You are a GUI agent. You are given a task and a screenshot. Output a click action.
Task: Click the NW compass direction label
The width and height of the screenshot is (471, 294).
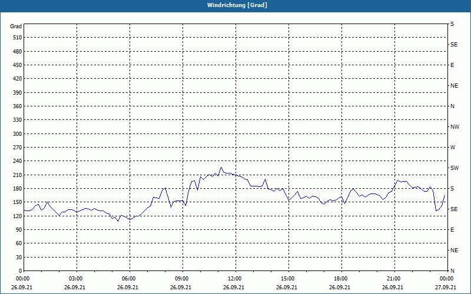(455, 127)
